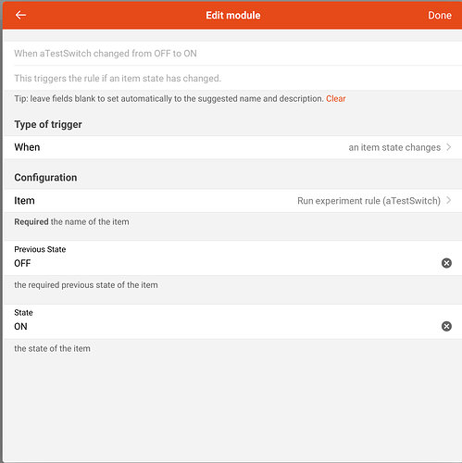Click the Edit module title
Image resolution: width=462 pixels, height=463 pixels.
[233, 15]
